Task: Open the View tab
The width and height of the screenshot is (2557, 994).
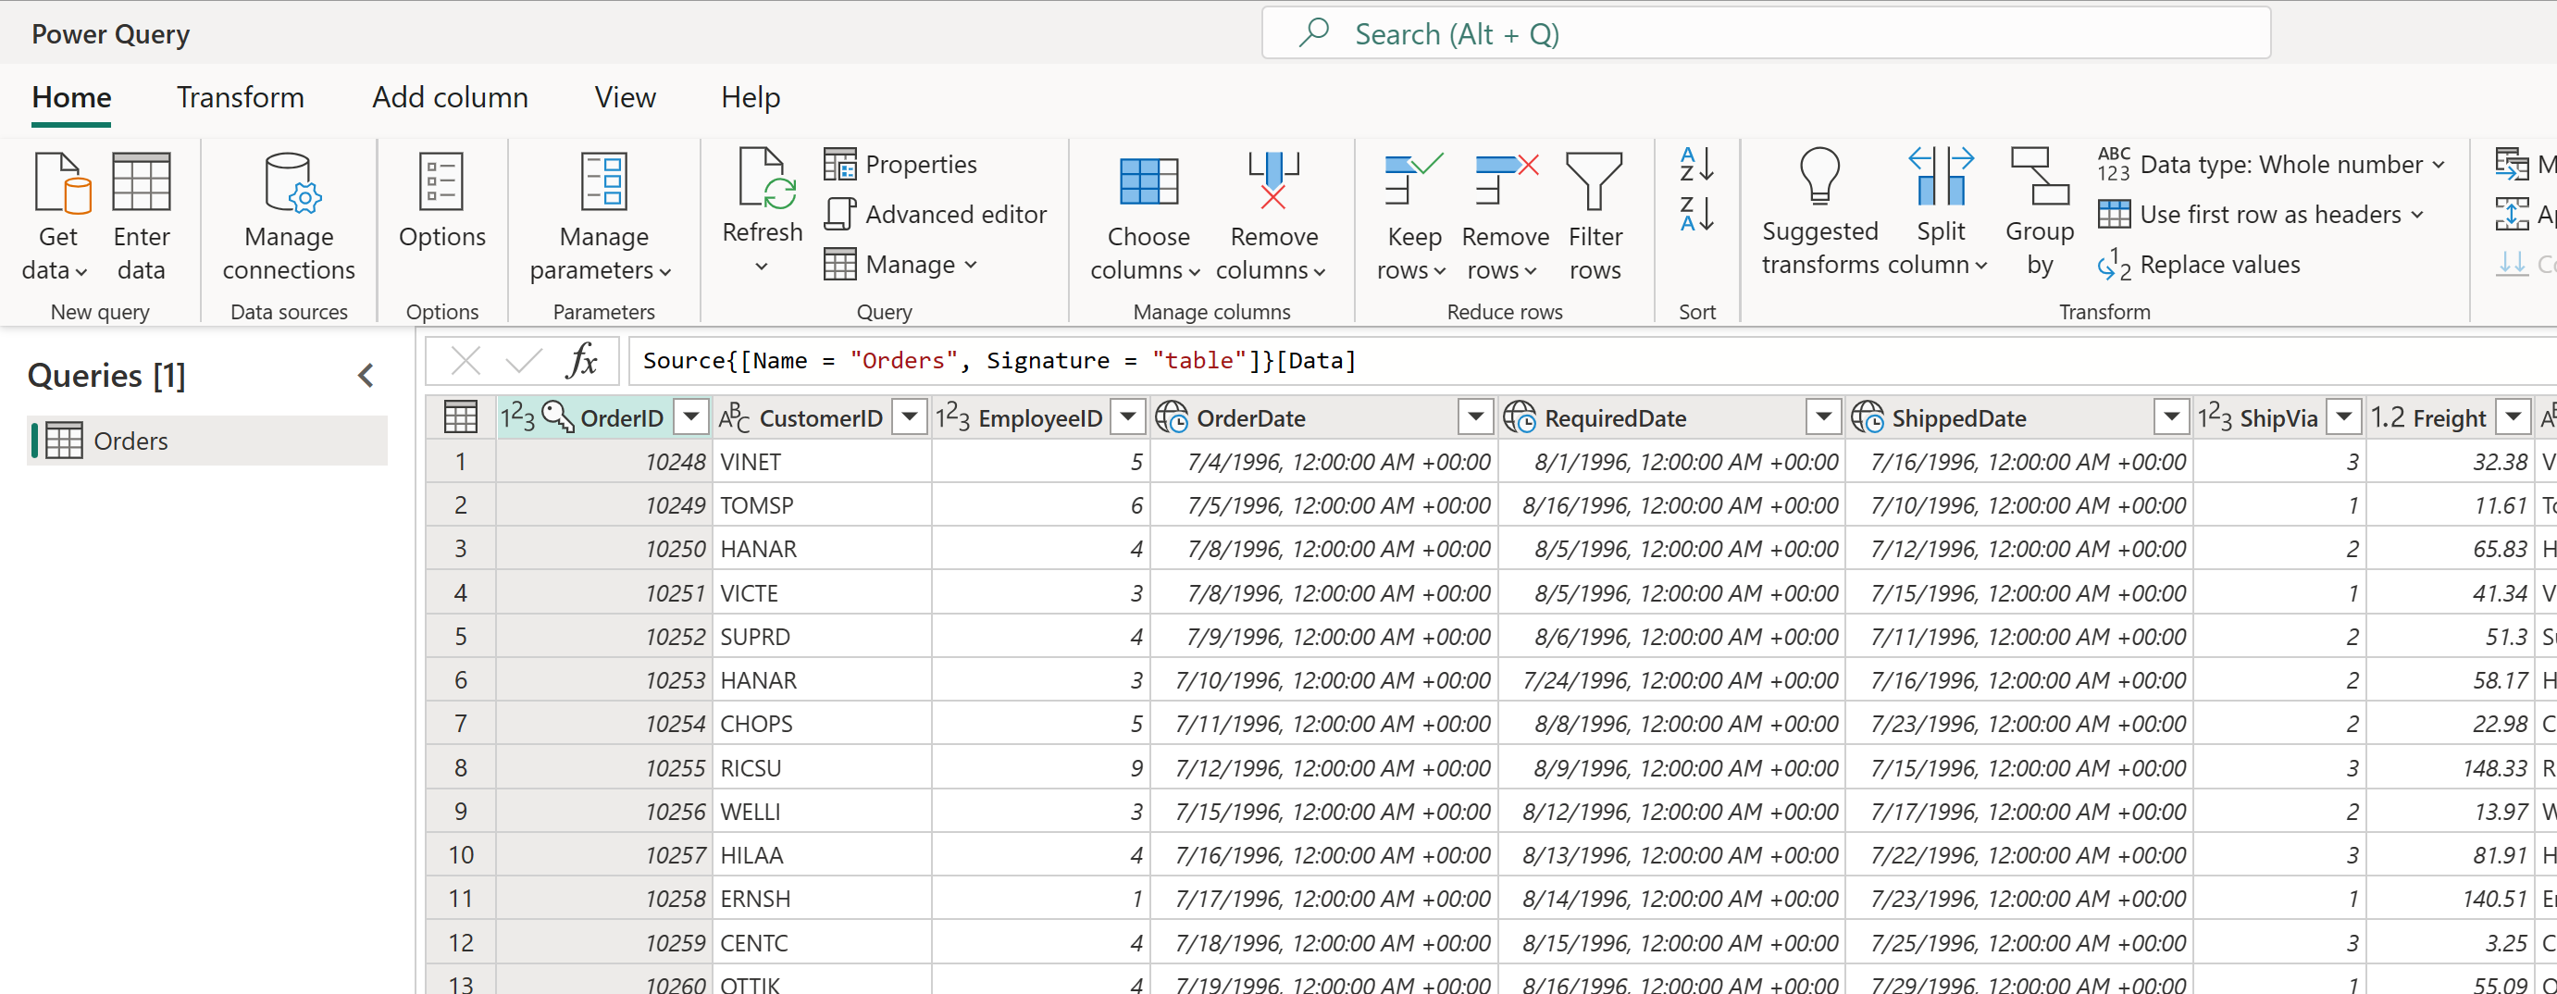Action: coord(625,97)
